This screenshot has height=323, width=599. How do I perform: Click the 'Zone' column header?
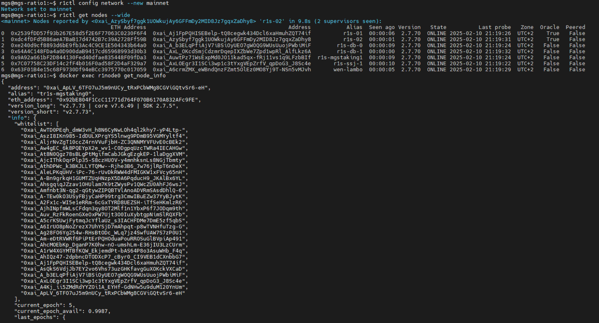point(527,27)
